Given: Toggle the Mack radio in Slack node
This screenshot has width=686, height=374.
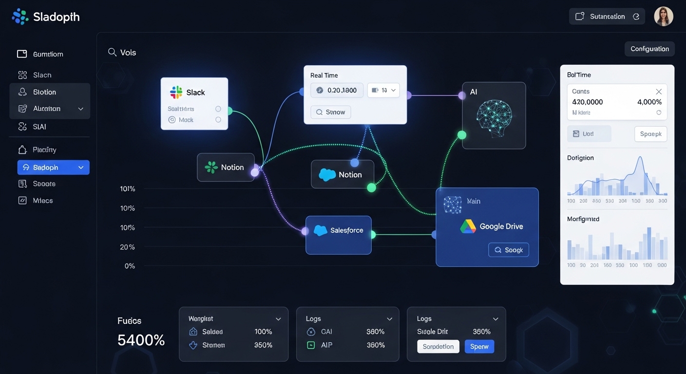Looking at the screenshot, I should click(x=218, y=120).
